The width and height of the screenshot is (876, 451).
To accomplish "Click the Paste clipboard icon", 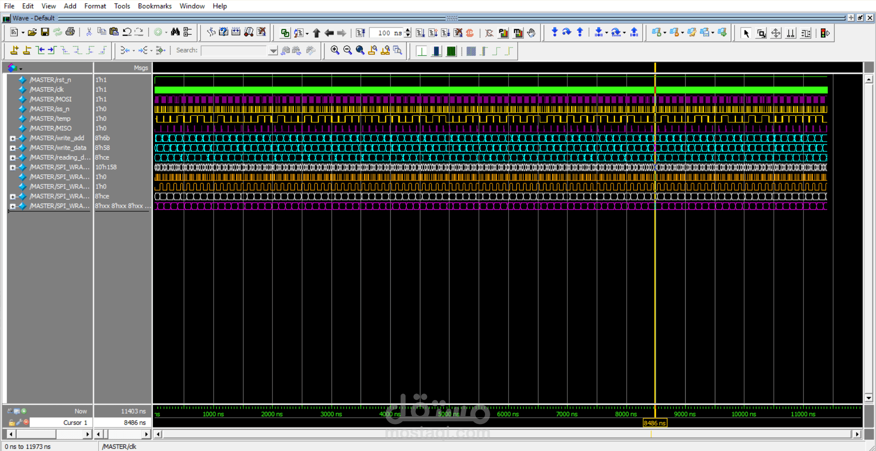I will click(x=114, y=32).
